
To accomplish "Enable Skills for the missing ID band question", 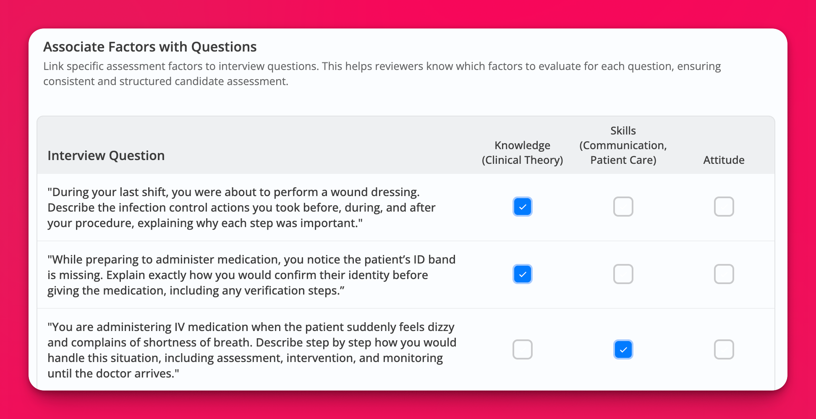I will tap(623, 274).
